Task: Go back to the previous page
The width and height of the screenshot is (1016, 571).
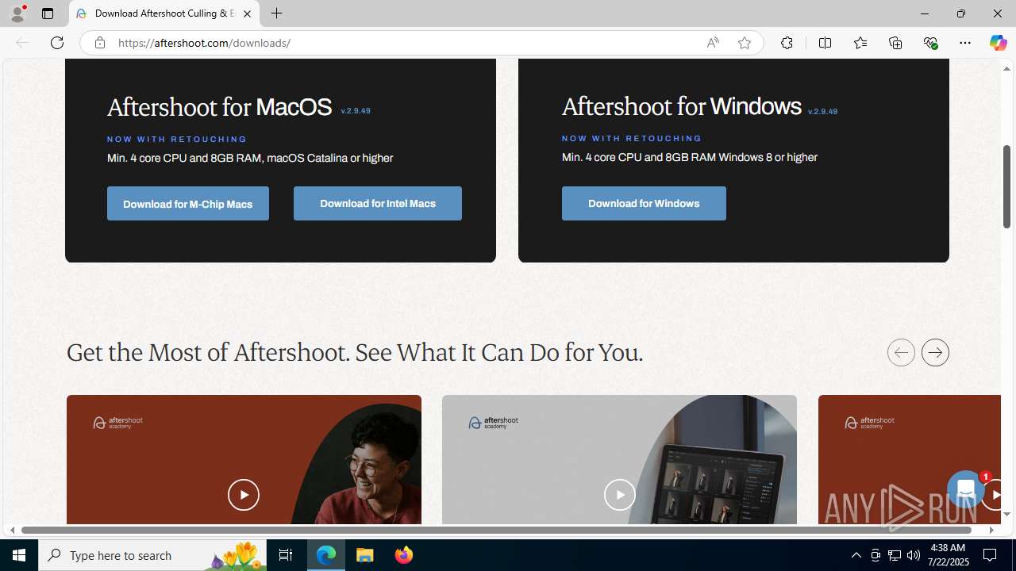Action: click(x=22, y=43)
